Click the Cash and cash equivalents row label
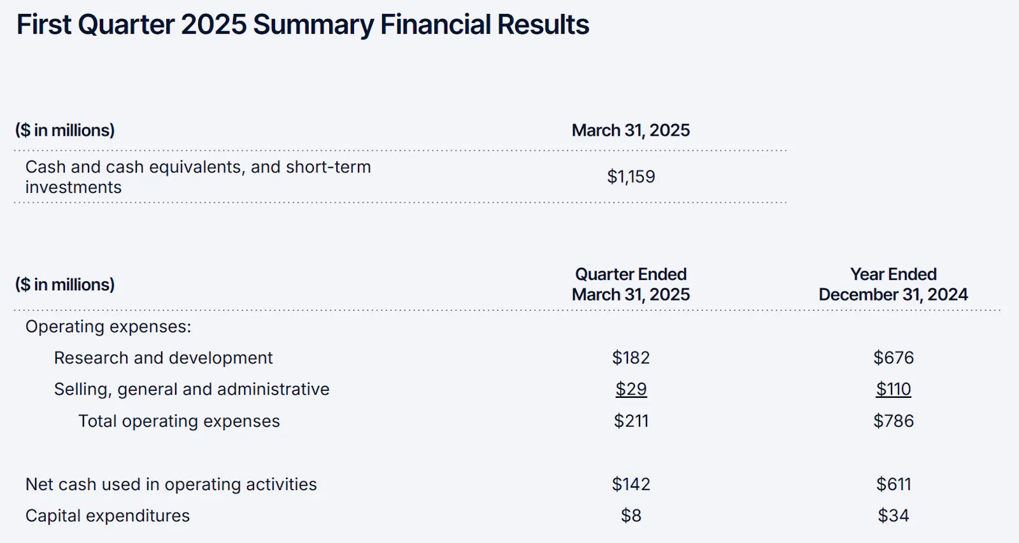 (x=198, y=177)
